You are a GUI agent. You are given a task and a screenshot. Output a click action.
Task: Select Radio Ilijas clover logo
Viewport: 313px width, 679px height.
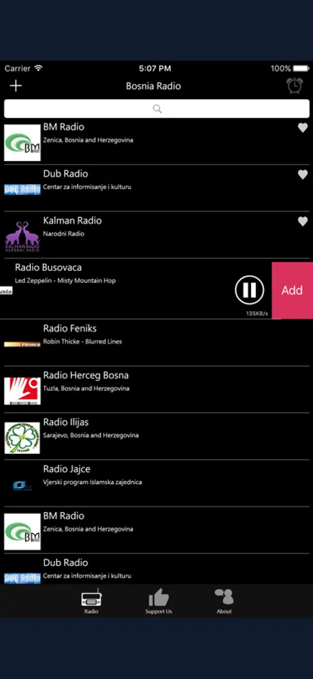click(22, 438)
